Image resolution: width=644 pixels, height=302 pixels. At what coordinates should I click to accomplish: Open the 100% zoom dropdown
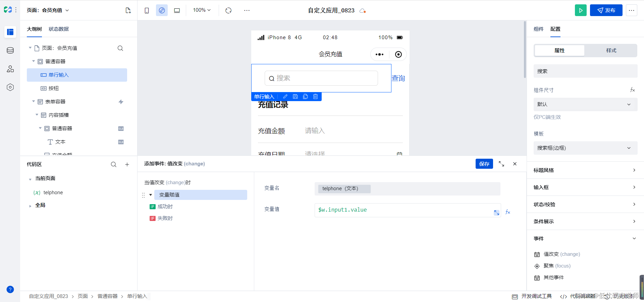click(202, 10)
